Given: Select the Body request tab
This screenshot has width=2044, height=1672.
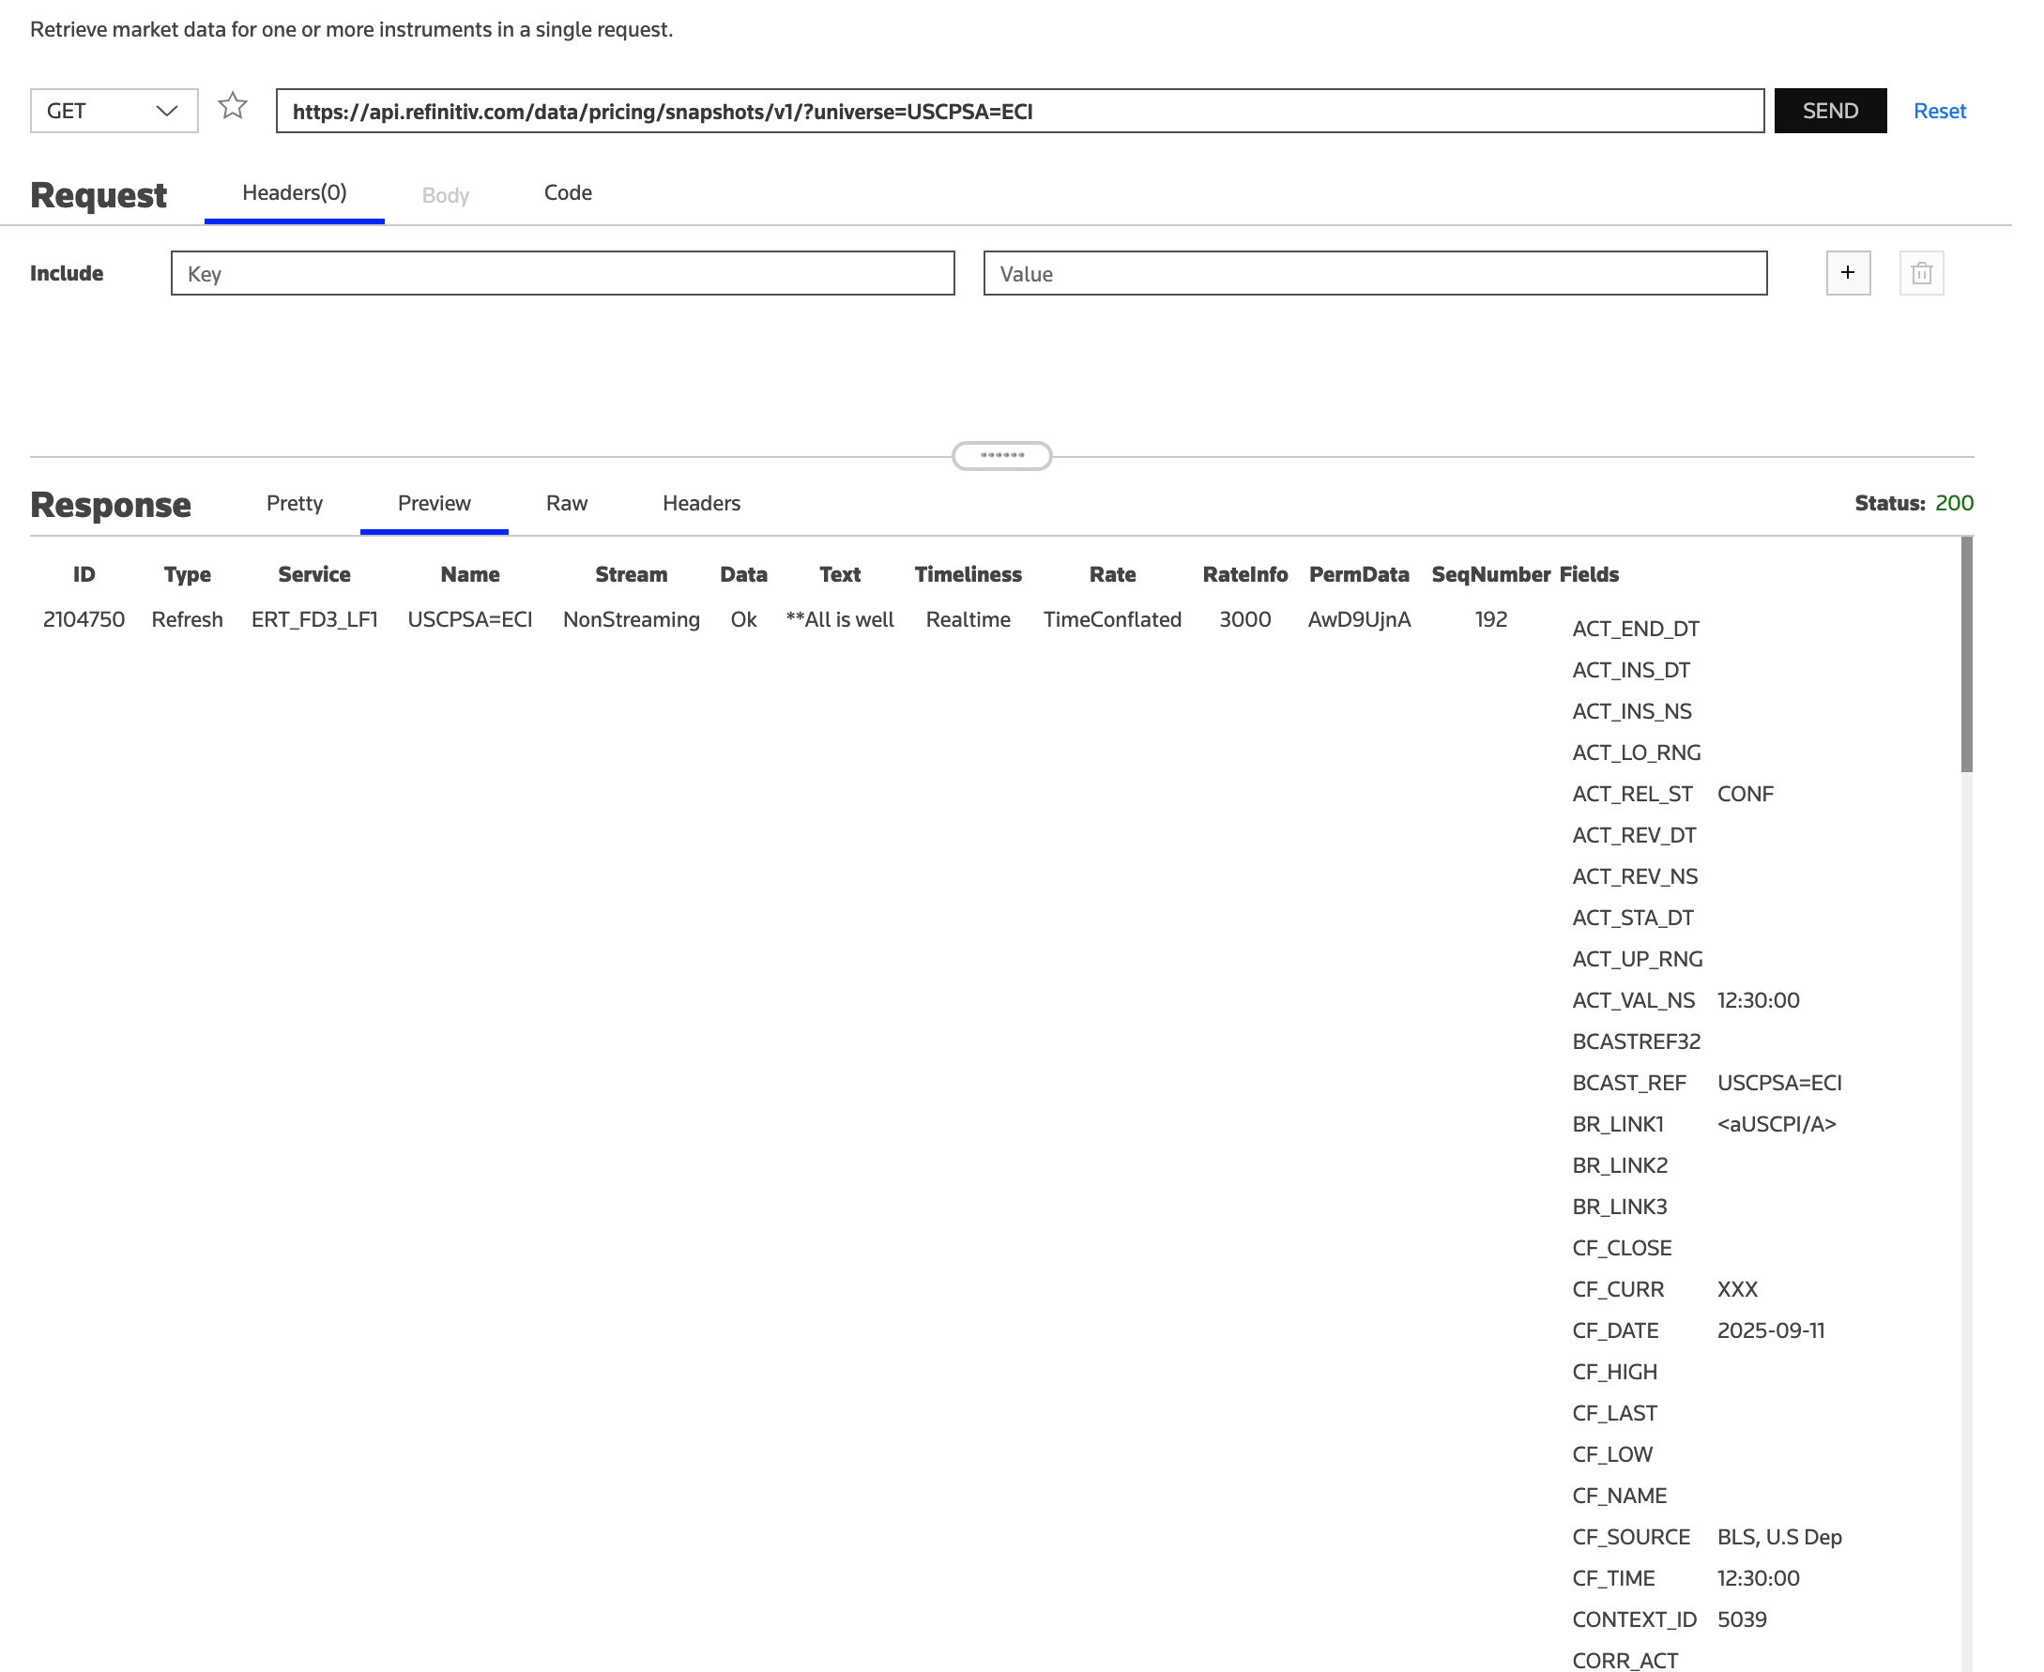Looking at the screenshot, I should click(445, 195).
